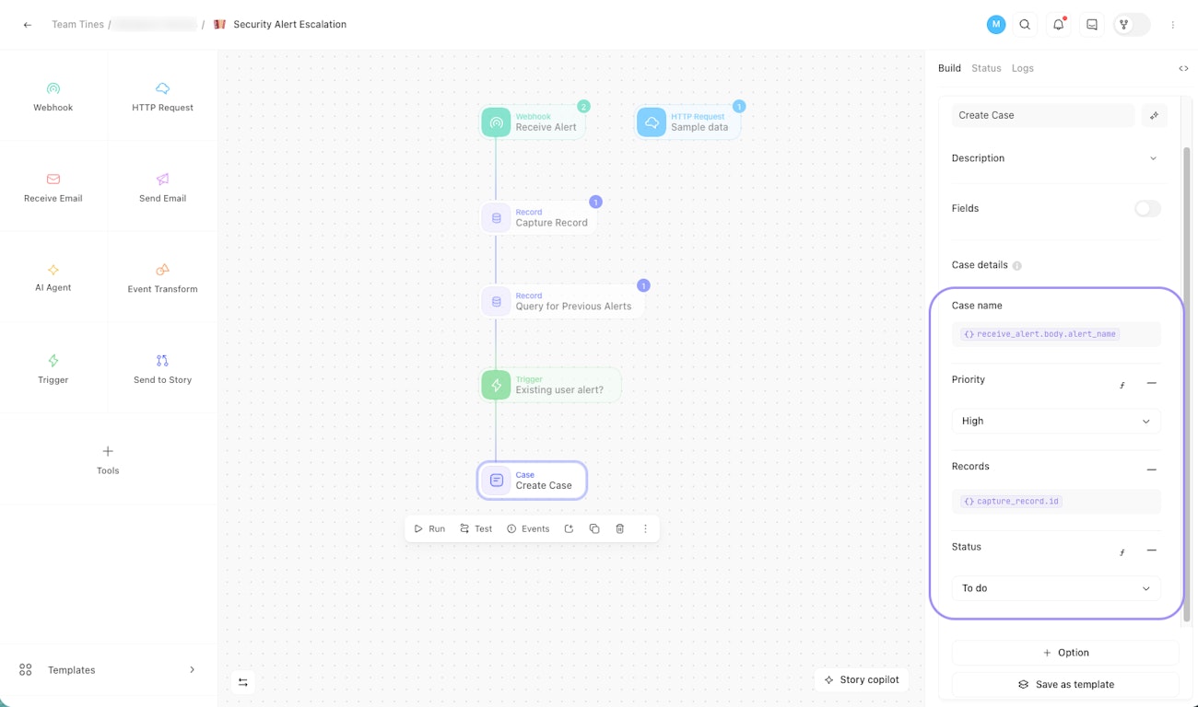Go back using the top-left arrow
1198x707 pixels.
[x=28, y=25]
